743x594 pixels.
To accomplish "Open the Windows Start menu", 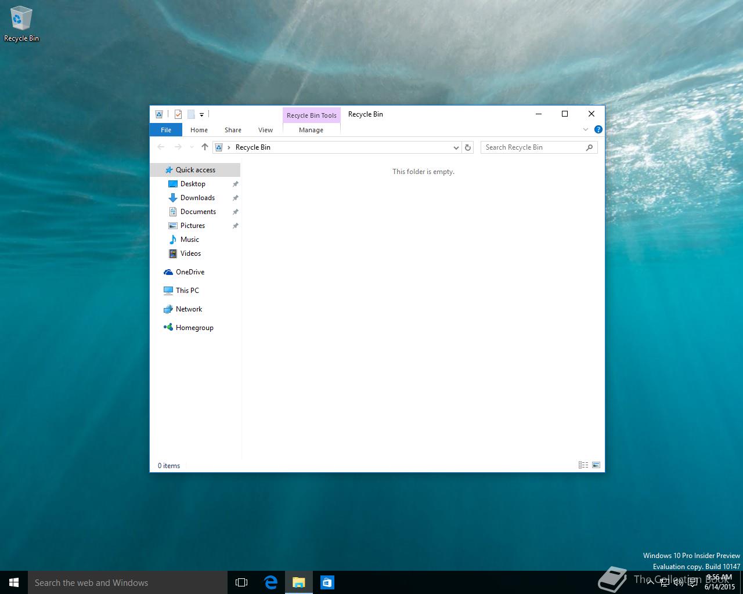I will [x=14, y=582].
